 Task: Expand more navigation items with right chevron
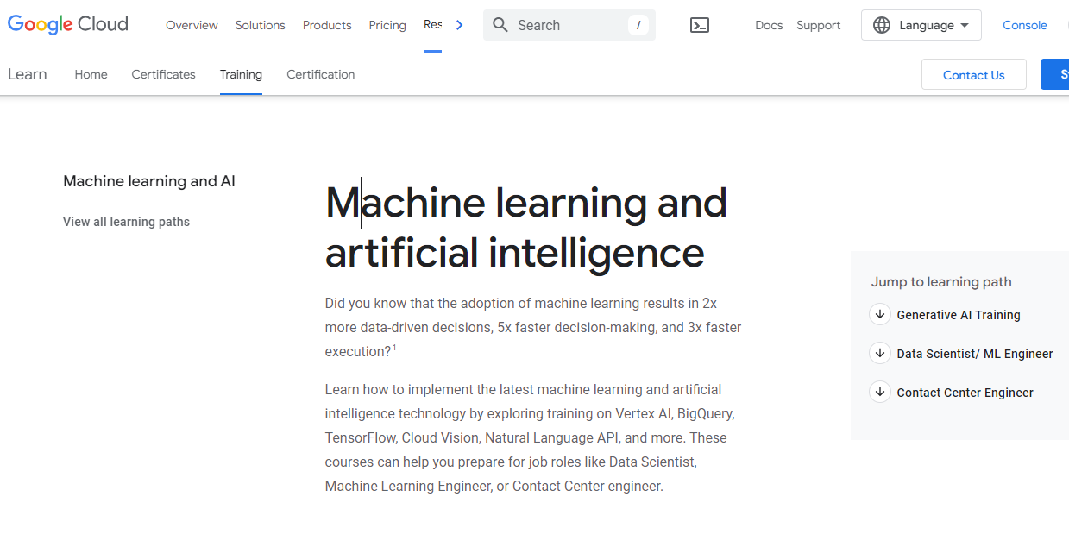click(459, 25)
